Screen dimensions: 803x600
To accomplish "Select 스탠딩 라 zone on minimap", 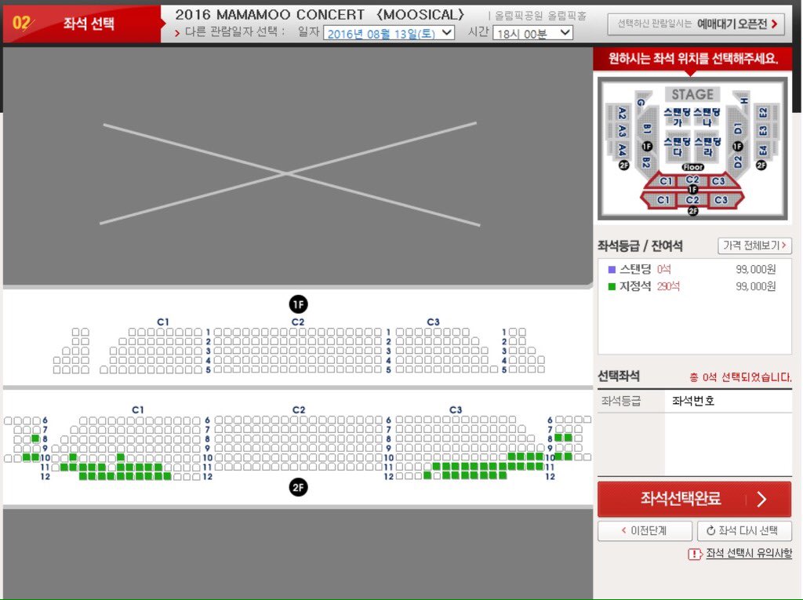I will [707, 147].
